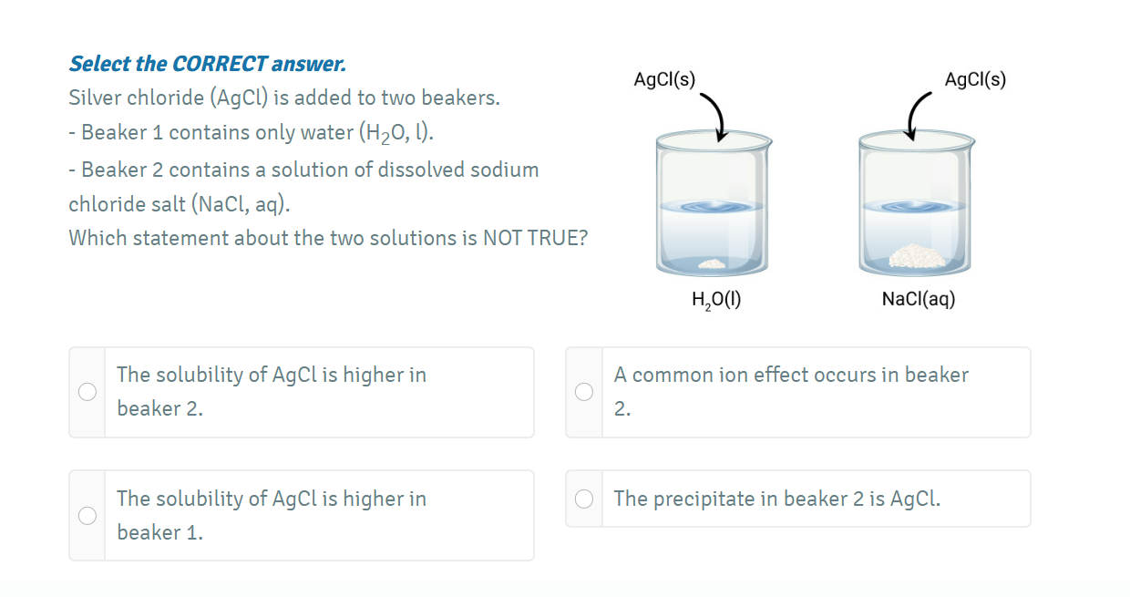This screenshot has width=1130, height=597.
Task: Click the 'Which statement... NOT TRUE?' question text
Action: pyautogui.click(x=328, y=238)
